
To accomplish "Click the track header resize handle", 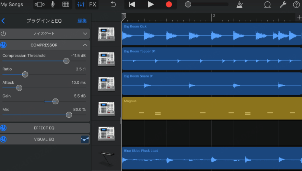I will [121, 121].
